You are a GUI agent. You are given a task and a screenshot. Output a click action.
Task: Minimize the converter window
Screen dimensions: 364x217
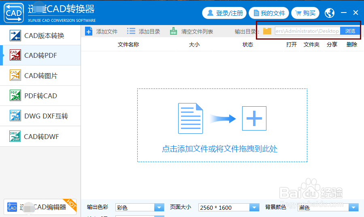344,13
